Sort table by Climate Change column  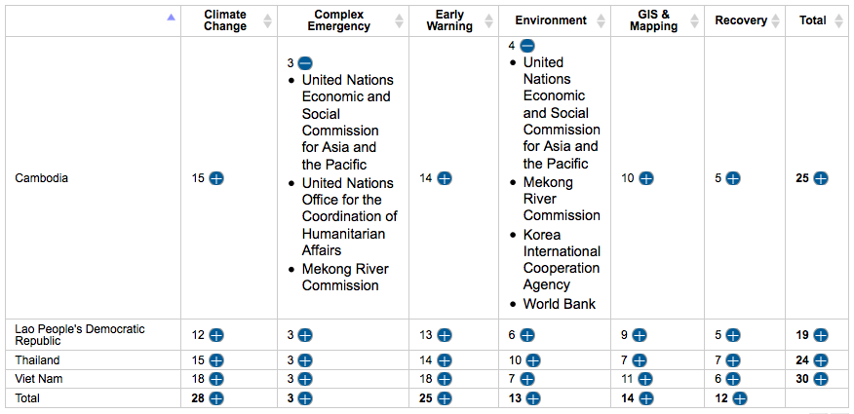tap(225, 20)
